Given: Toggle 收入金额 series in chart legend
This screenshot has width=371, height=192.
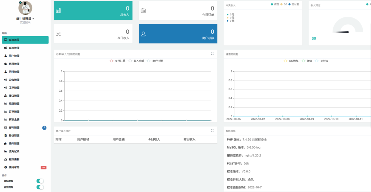Looking at the screenshot, I should click(x=136, y=61).
